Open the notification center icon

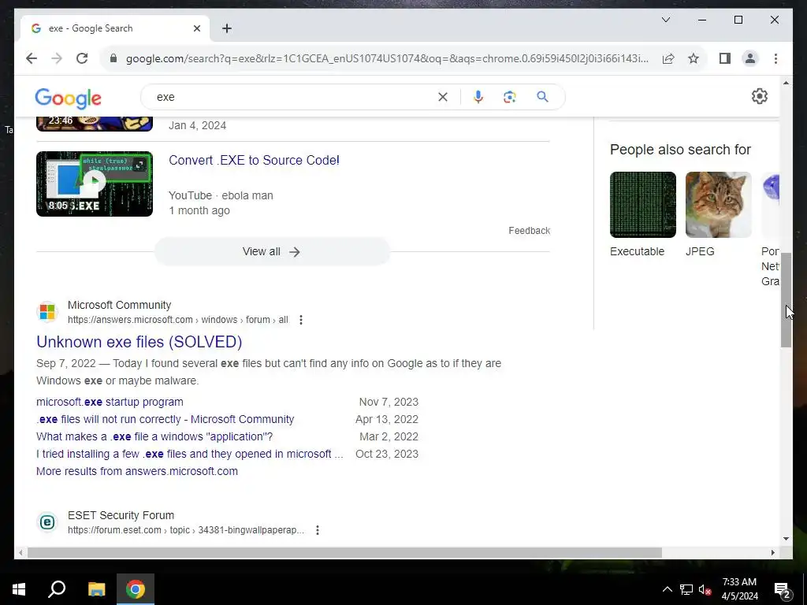(782, 589)
